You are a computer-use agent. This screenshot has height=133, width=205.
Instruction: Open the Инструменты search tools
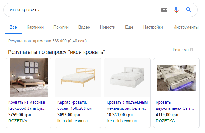pos(186,27)
